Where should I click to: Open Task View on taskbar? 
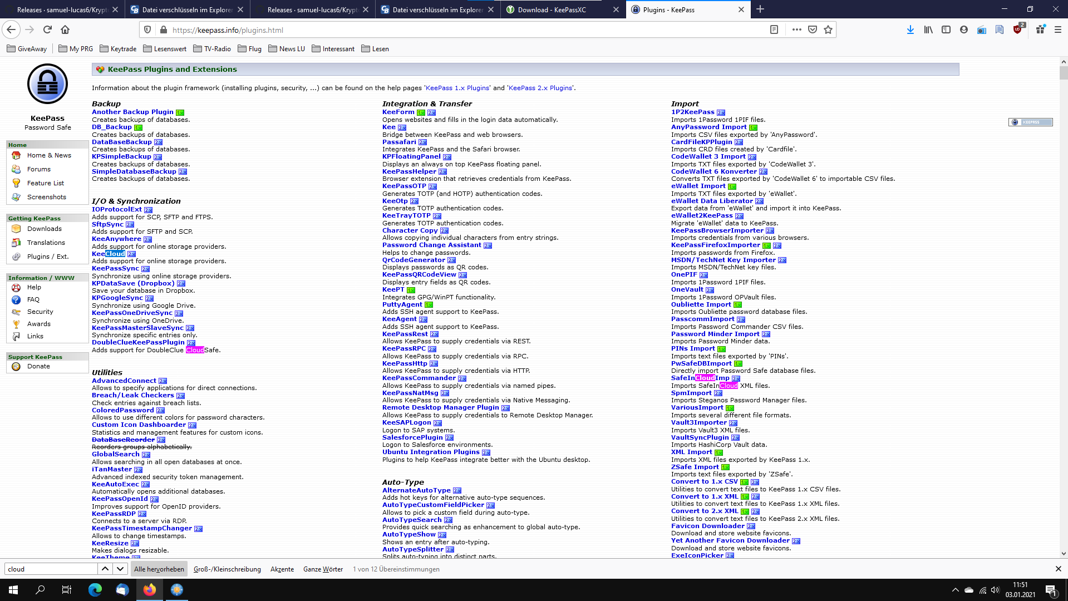66,590
